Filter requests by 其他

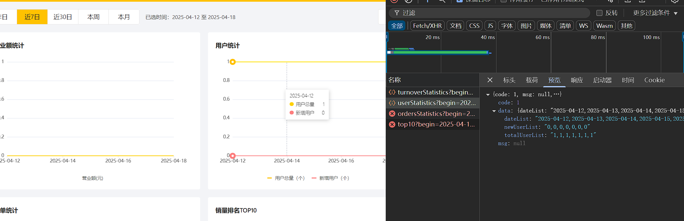point(626,26)
